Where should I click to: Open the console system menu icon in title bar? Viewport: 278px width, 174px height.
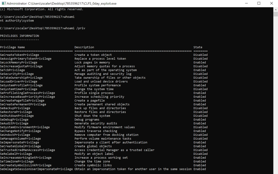pos(4,4)
